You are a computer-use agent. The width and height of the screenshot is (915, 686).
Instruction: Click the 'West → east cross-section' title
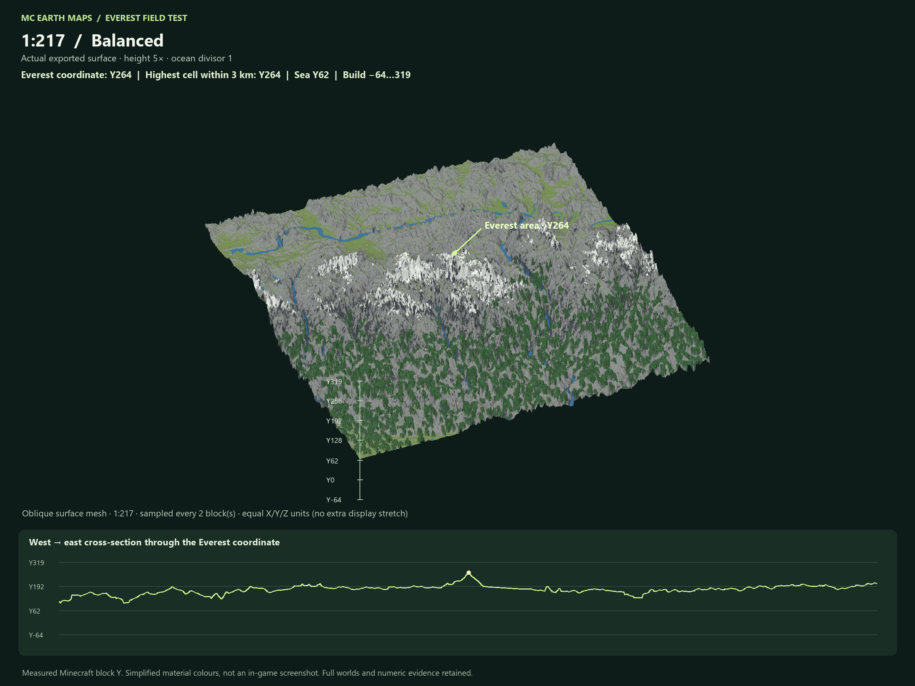[154, 542]
